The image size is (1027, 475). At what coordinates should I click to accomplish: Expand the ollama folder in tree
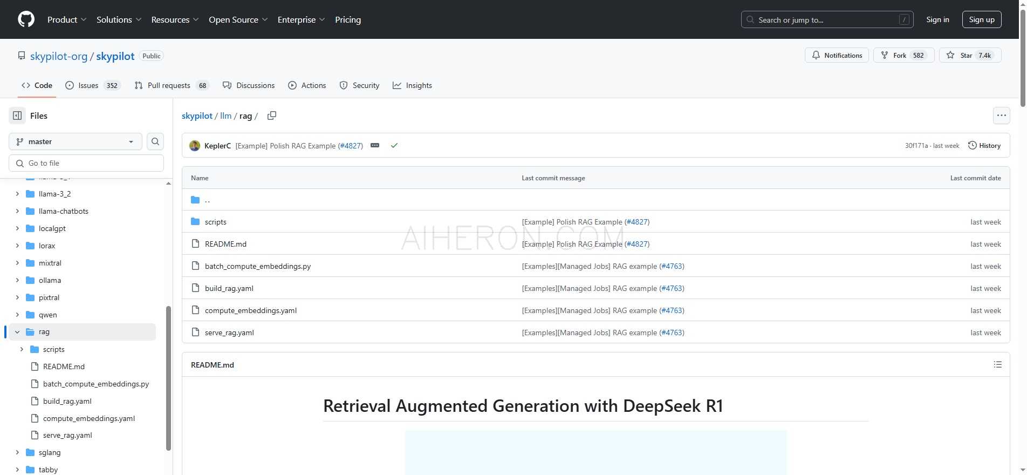[x=17, y=280]
